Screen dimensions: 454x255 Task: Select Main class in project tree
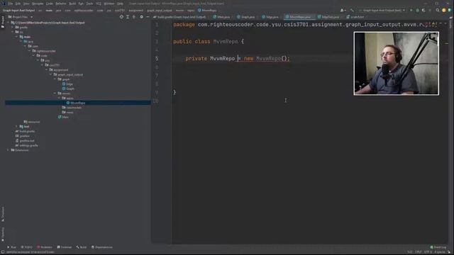[x=63, y=117]
